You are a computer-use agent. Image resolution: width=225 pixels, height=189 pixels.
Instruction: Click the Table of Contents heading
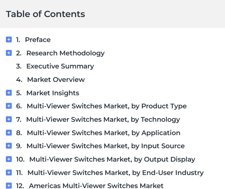pos(45,14)
